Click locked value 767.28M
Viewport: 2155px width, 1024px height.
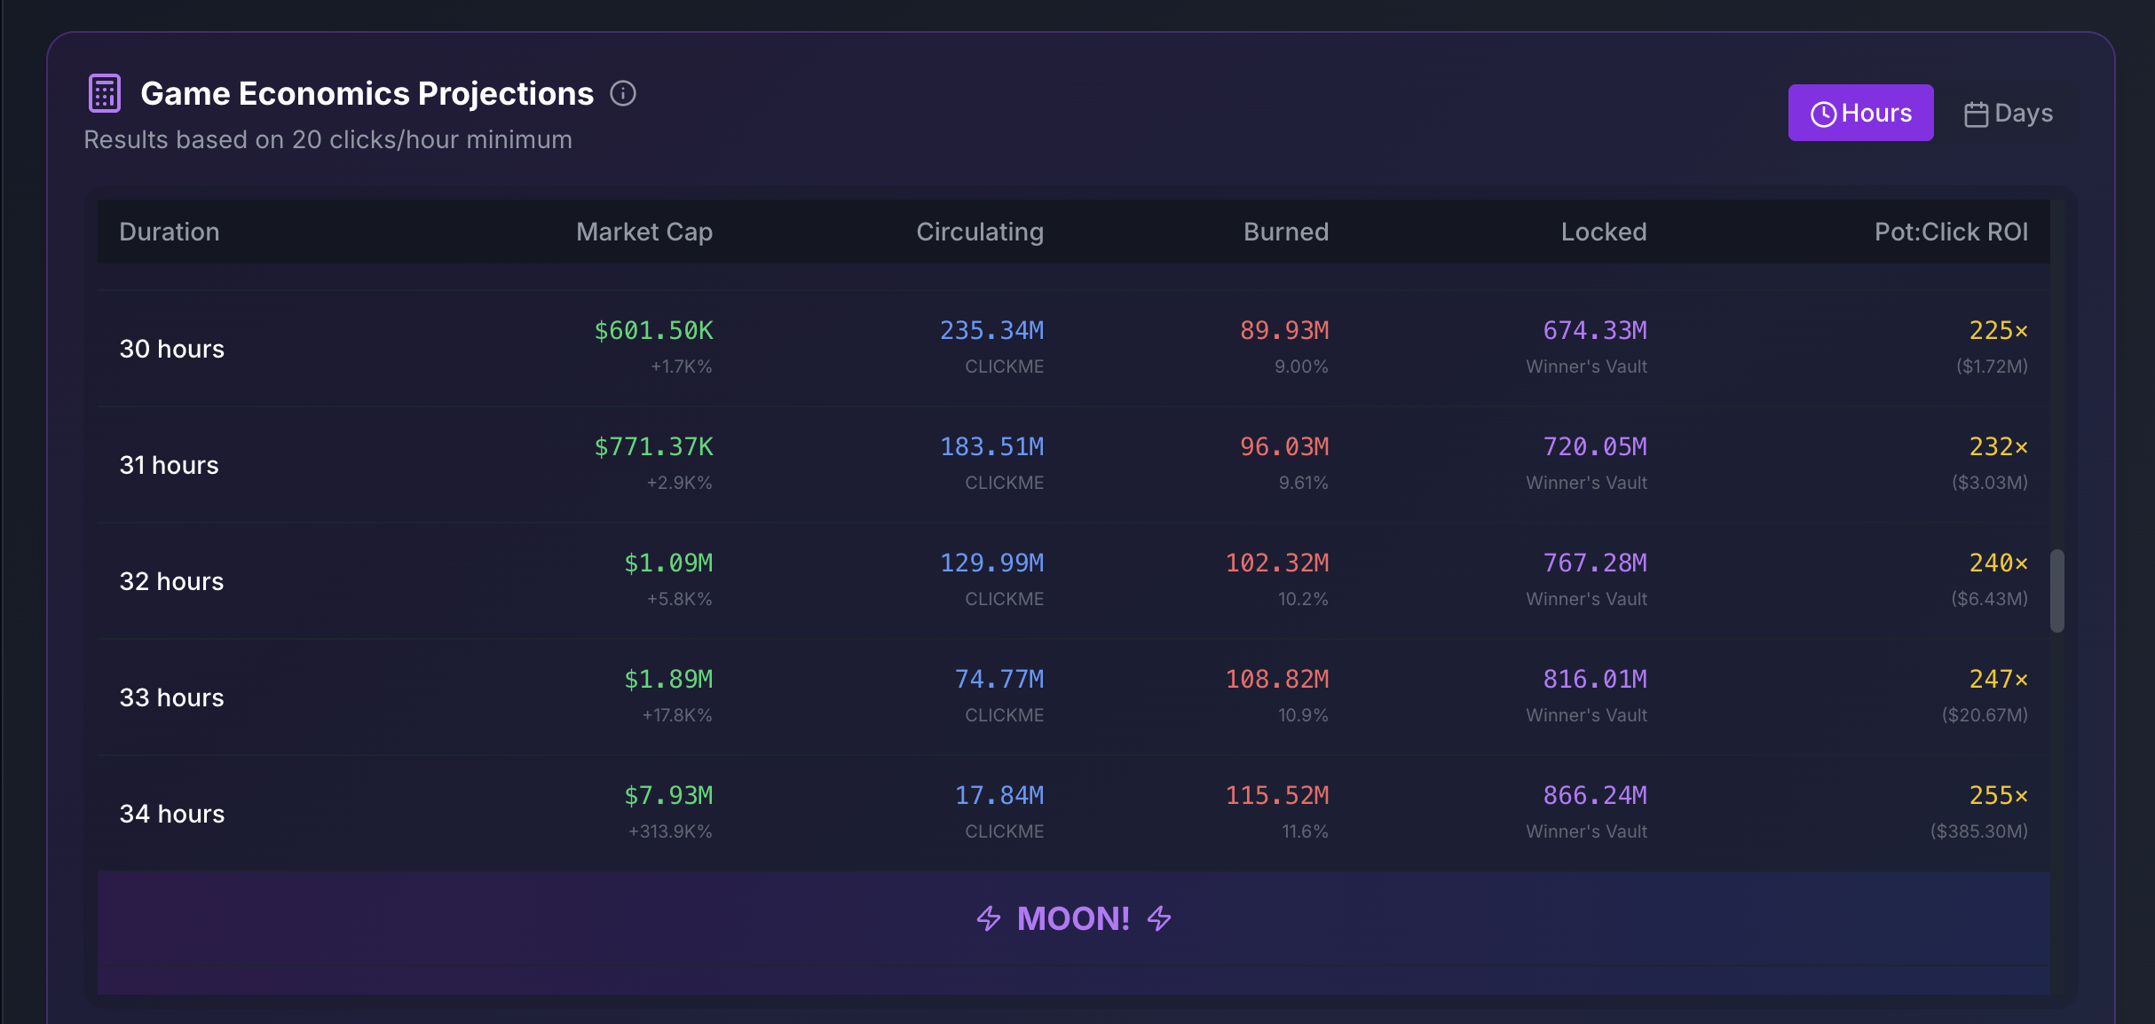(1595, 563)
